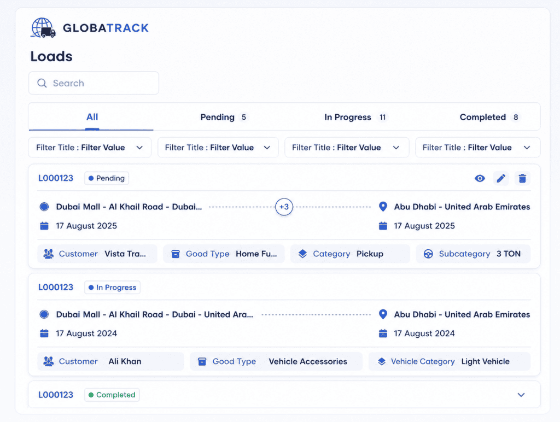Click the origin dot icon in the In Progress card
560x422 pixels.
tap(44, 314)
